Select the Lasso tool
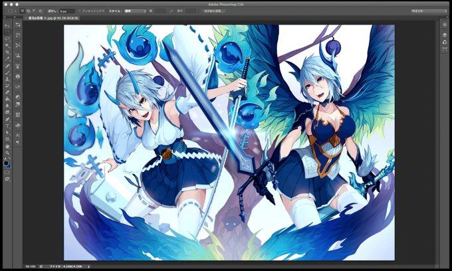Image resolution: width=452 pixels, height=271 pixels. tap(7, 39)
